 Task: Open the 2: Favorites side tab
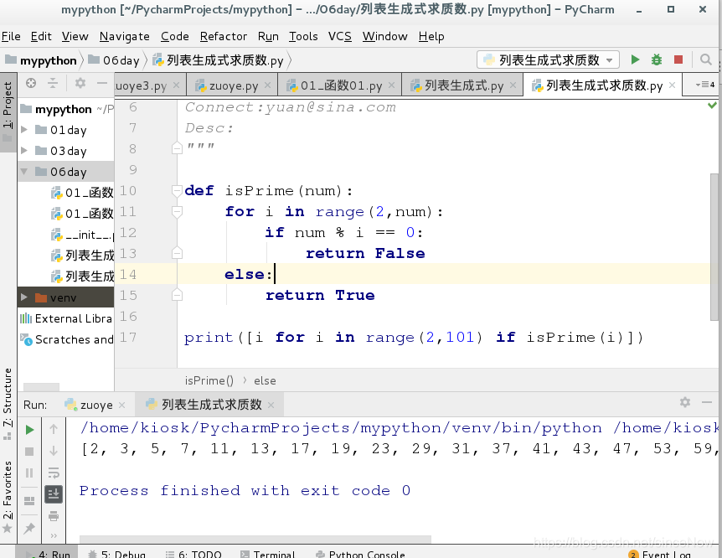pos(8,496)
